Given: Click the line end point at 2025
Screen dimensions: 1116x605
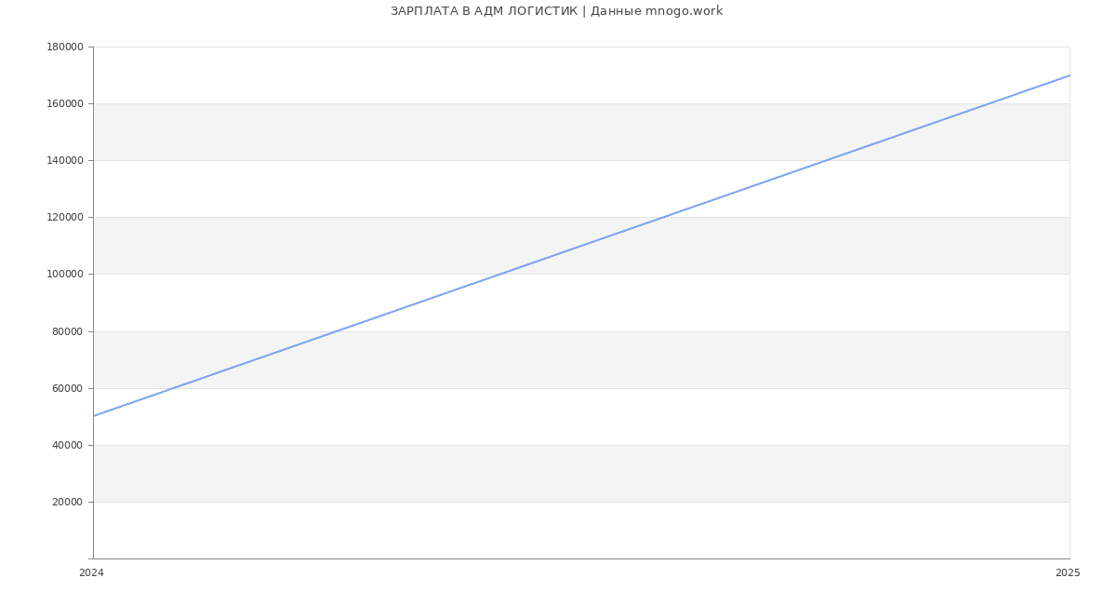Looking at the screenshot, I should point(1069,75).
